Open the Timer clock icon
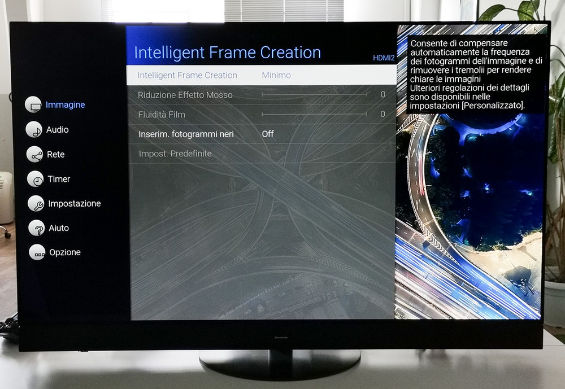The image size is (565, 389). pos(36,179)
